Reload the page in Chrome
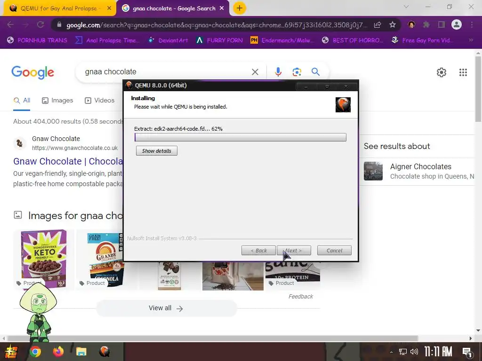482x361 pixels. 40,24
